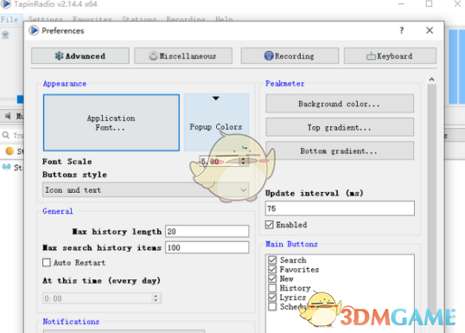Open the Advanced preferences tab

point(80,56)
